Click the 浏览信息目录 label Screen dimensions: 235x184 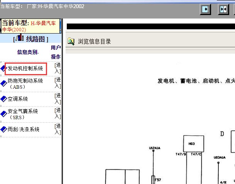[x=94, y=42]
